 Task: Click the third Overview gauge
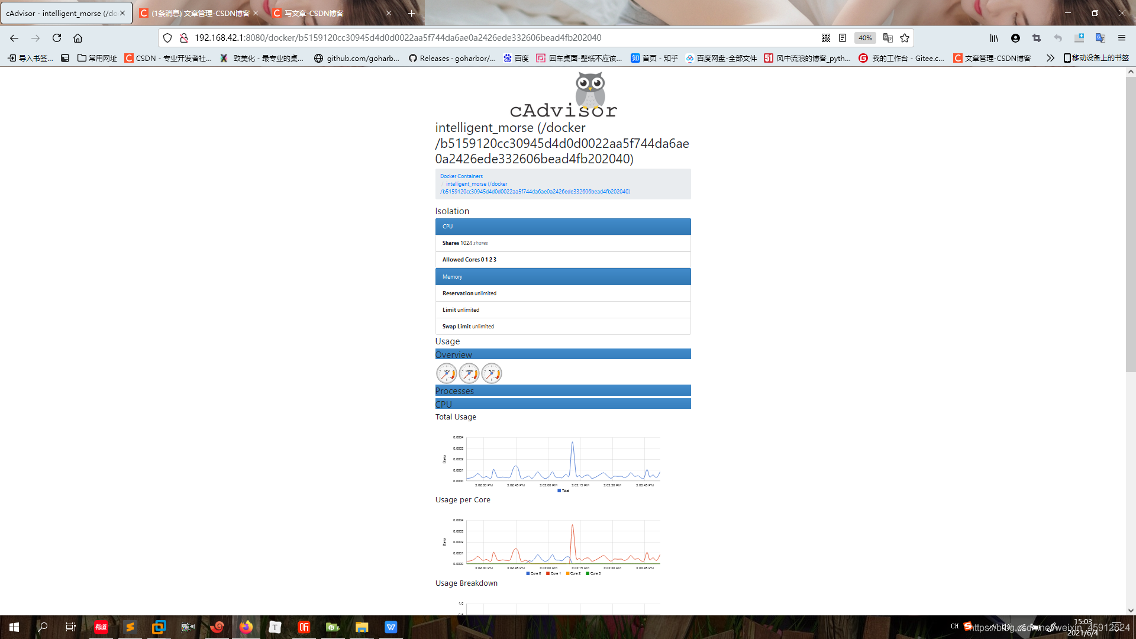[x=492, y=373]
